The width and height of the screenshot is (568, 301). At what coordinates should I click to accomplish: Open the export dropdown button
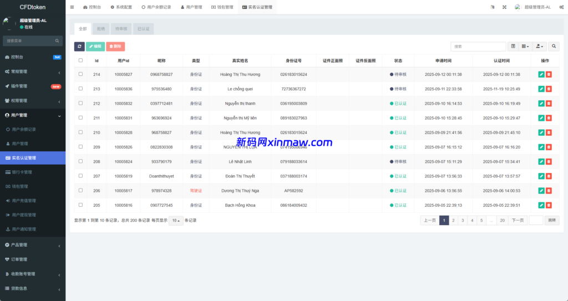coord(539,47)
